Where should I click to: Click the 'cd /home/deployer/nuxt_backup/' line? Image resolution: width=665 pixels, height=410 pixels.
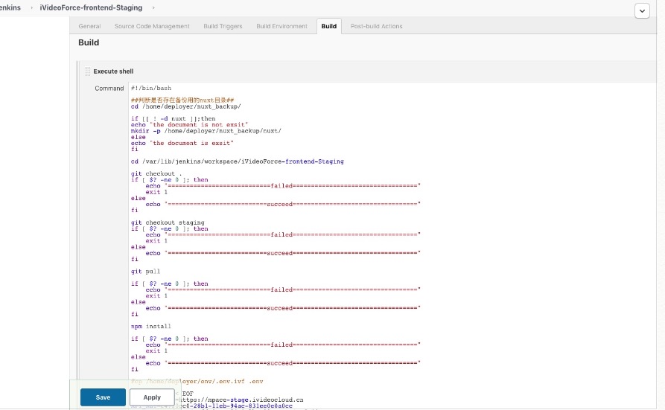click(x=185, y=106)
